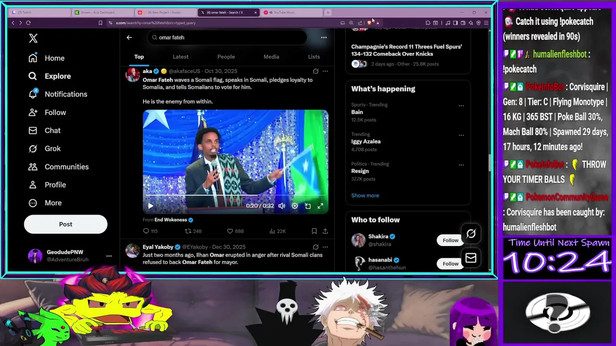
Task: Open the Explore page
Action: point(50,76)
